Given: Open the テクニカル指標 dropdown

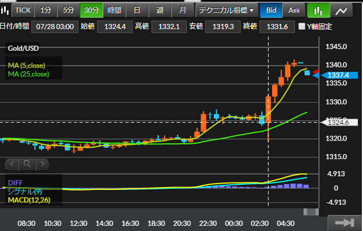Looking at the screenshot, I should pos(225,10).
